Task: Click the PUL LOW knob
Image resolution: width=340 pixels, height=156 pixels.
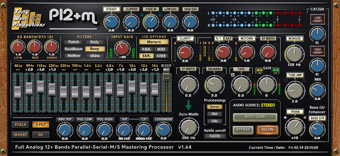Action: click(x=85, y=130)
